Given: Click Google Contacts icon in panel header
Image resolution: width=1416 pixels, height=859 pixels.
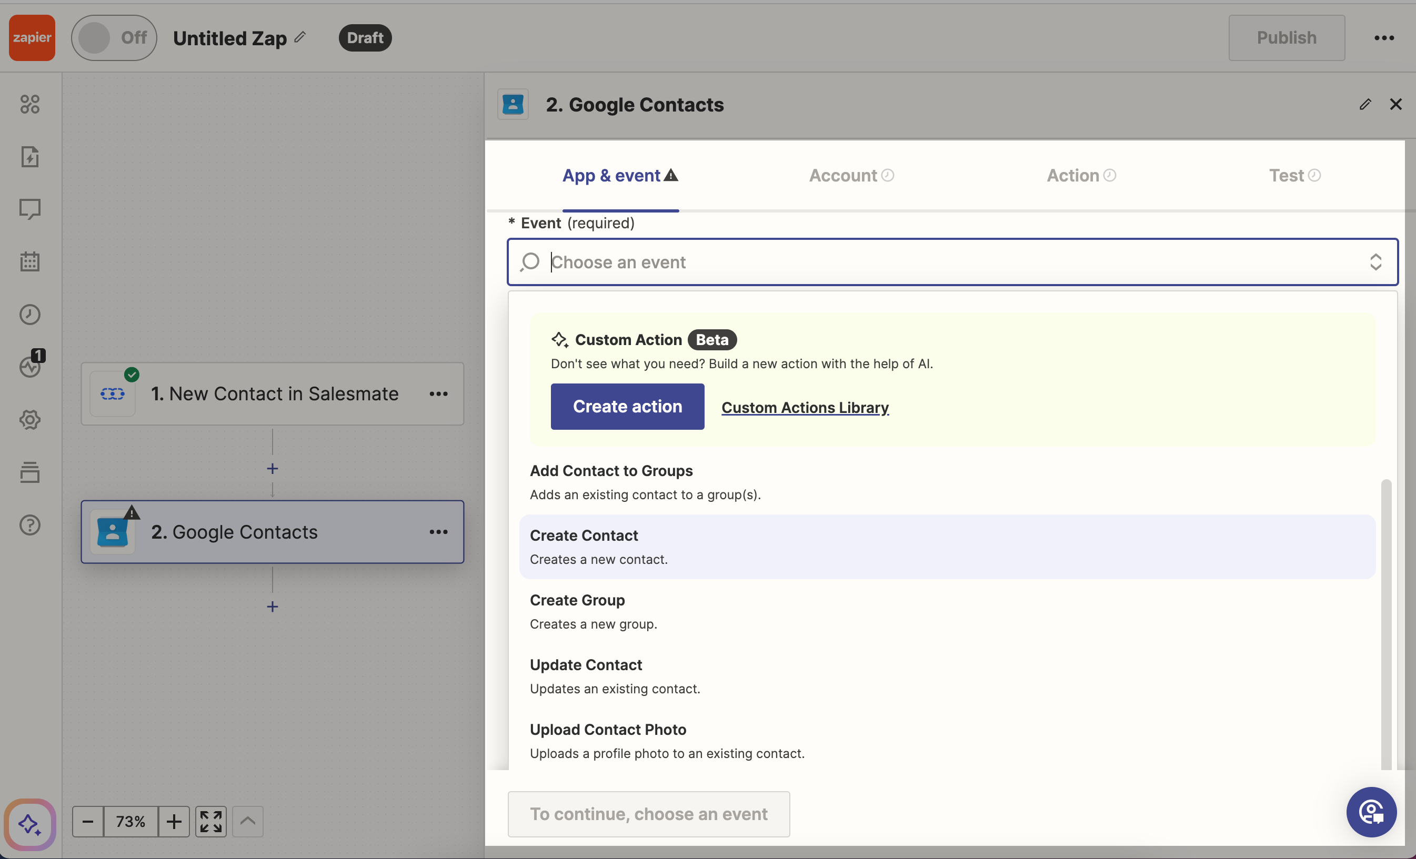Looking at the screenshot, I should point(513,105).
